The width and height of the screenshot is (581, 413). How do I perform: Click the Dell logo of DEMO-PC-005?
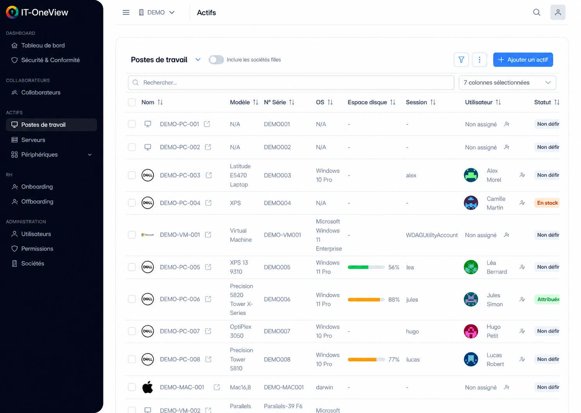pos(148,267)
